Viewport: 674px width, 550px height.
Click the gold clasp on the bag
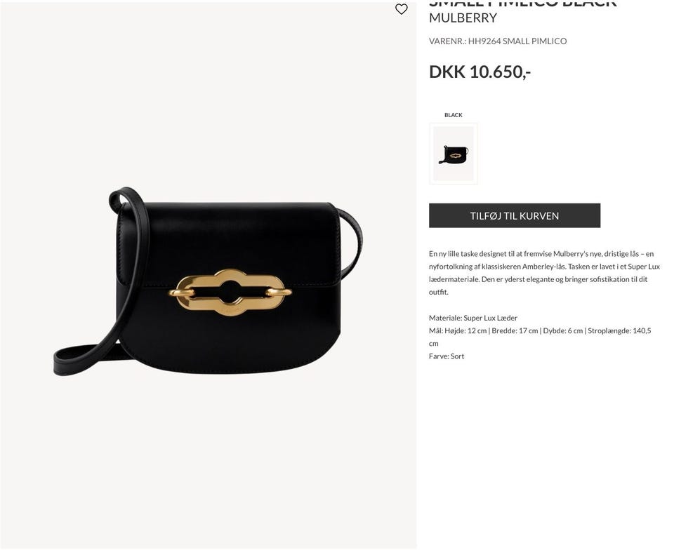pos(230,292)
